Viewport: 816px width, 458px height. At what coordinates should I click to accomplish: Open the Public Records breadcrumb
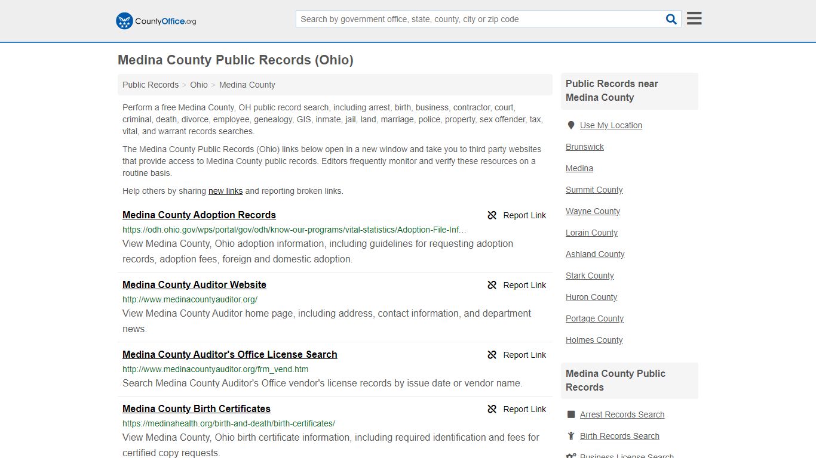coord(151,85)
